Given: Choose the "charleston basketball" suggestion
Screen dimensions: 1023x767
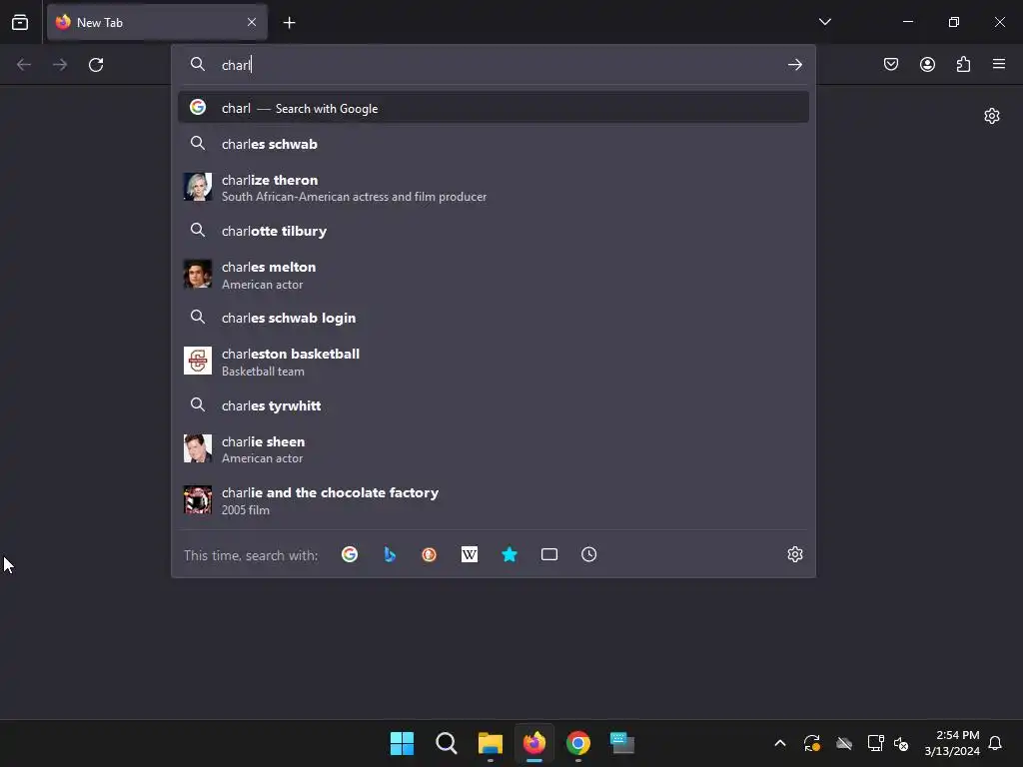Looking at the screenshot, I should [x=494, y=362].
